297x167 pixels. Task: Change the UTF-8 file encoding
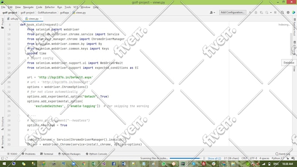point(253,158)
